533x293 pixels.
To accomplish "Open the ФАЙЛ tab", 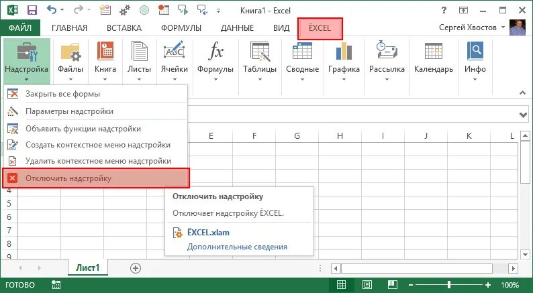I will [20, 28].
